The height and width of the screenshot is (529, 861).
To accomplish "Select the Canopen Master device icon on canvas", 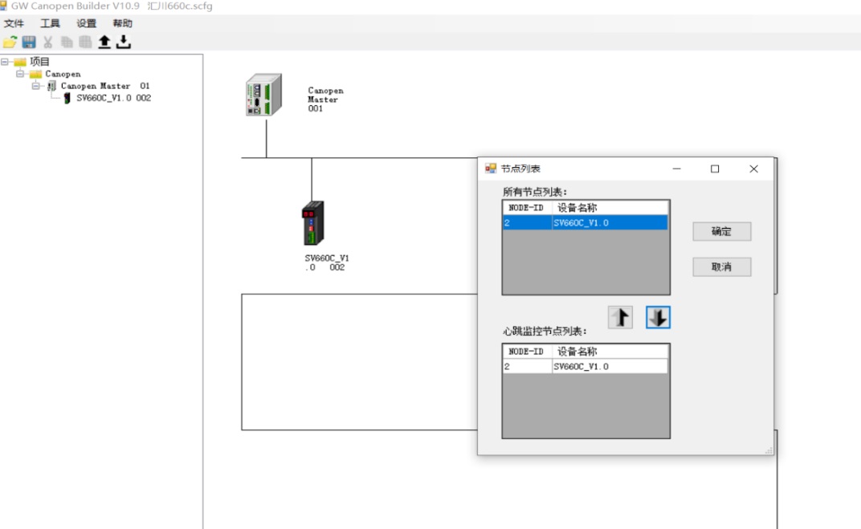I will (x=263, y=96).
